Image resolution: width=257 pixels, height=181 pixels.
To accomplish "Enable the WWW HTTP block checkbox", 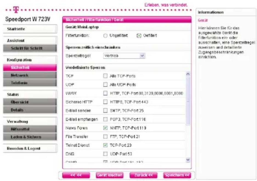I will [x=105, y=93].
